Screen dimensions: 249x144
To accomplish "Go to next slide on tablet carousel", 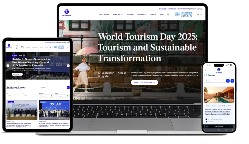I will coord(68,66).
